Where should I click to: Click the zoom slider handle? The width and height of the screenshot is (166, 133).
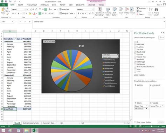[x=151, y=126]
